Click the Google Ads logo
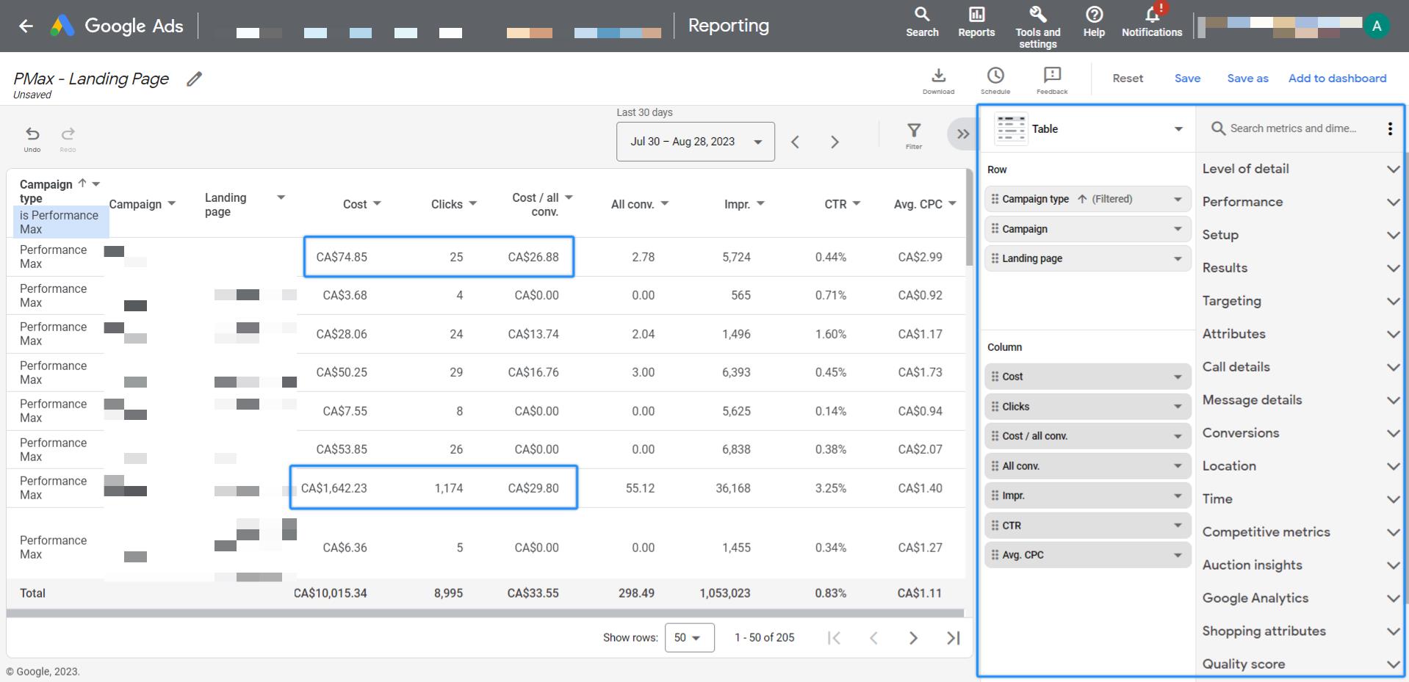1409x682 pixels. pyautogui.click(x=118, y=26)
